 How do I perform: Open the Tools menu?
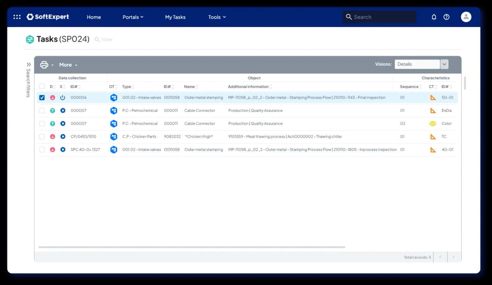[x=217, y=17]
